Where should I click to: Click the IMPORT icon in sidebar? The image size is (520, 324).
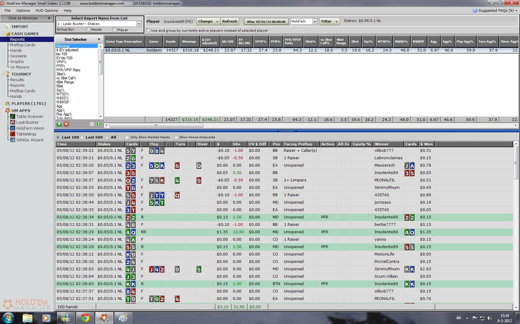pos(7,27)
